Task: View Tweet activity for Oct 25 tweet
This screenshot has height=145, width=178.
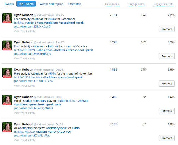Action: [x=24, y=86]
